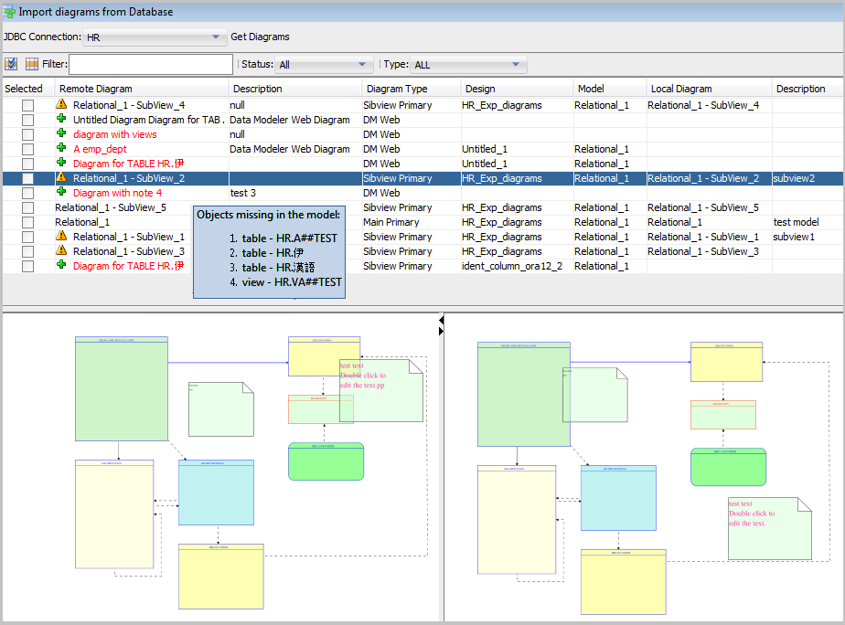This screenshot has width=845, height=625.
Task: Open the JDBC Connection dropdown
Action: click(154, 37)
